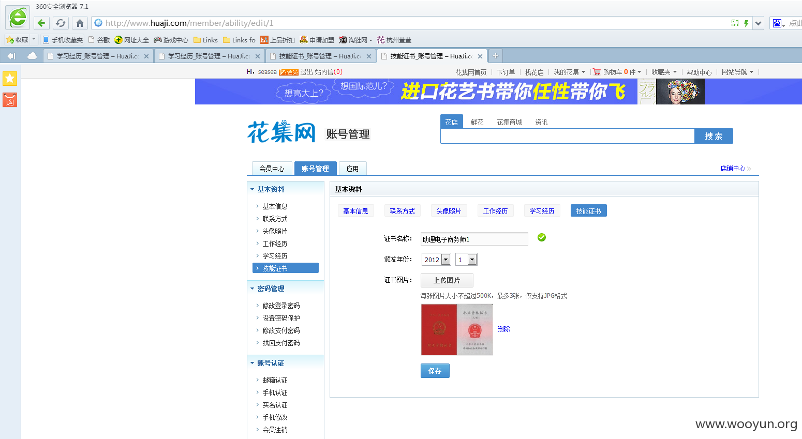Open the Links bookmark folder
Viewport: 802px width, 439px height.
(x=205, y=40)
